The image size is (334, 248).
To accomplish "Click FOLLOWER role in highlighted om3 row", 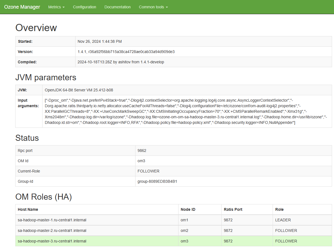I will 286,241.
